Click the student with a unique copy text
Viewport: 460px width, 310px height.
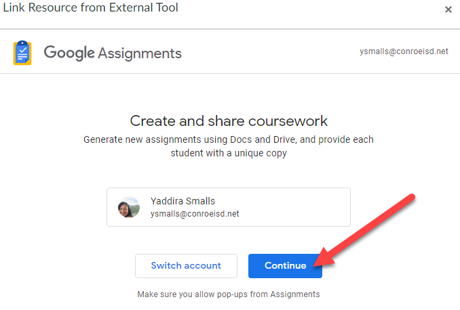229,153
